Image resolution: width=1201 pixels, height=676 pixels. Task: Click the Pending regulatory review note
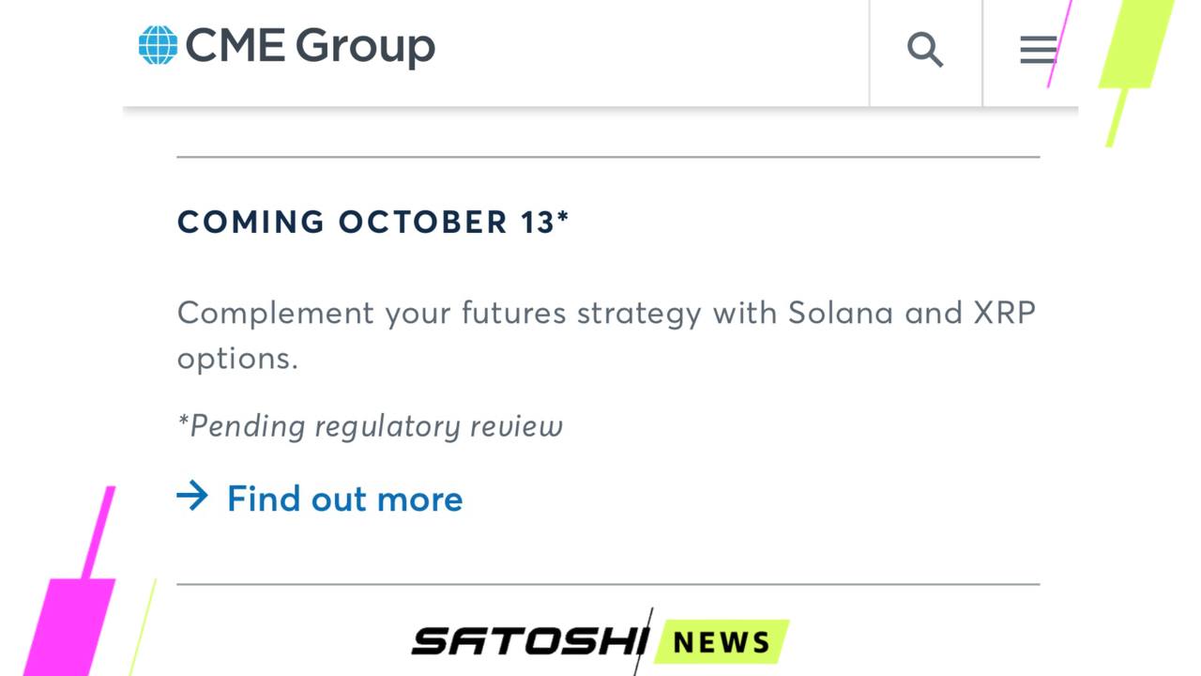[370, 425]
